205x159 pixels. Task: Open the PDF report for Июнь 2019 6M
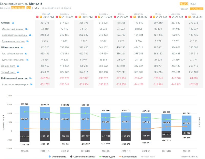tap(76, 17)
